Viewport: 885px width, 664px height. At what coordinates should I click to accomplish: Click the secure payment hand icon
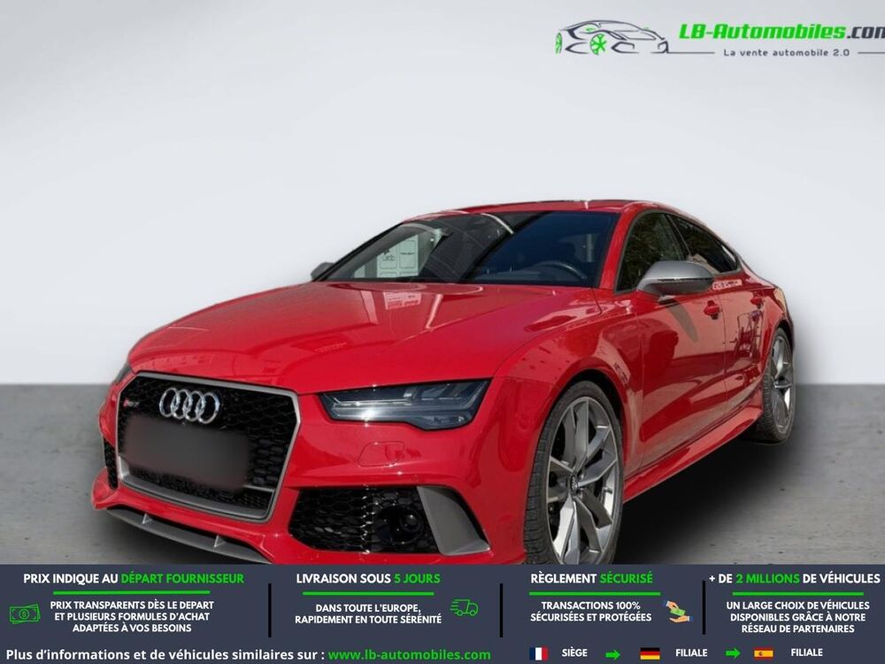click(x=677, y=612)
